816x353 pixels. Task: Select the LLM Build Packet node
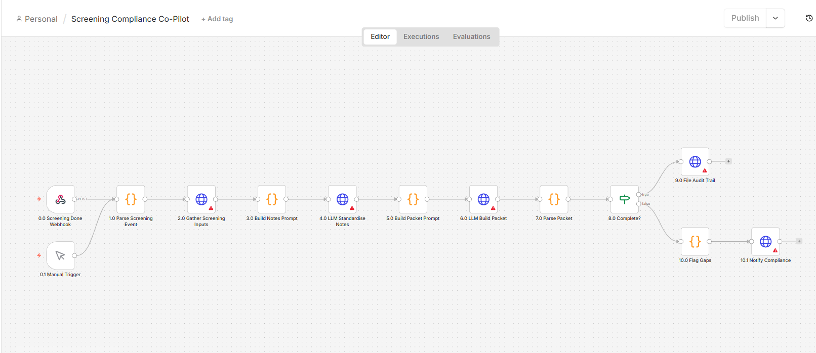click(x=483, y=199)
